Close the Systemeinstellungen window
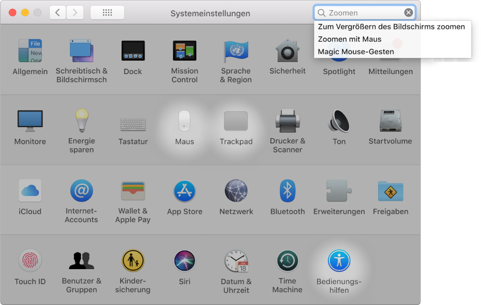The image size is (481, 305). click(12, 12)
